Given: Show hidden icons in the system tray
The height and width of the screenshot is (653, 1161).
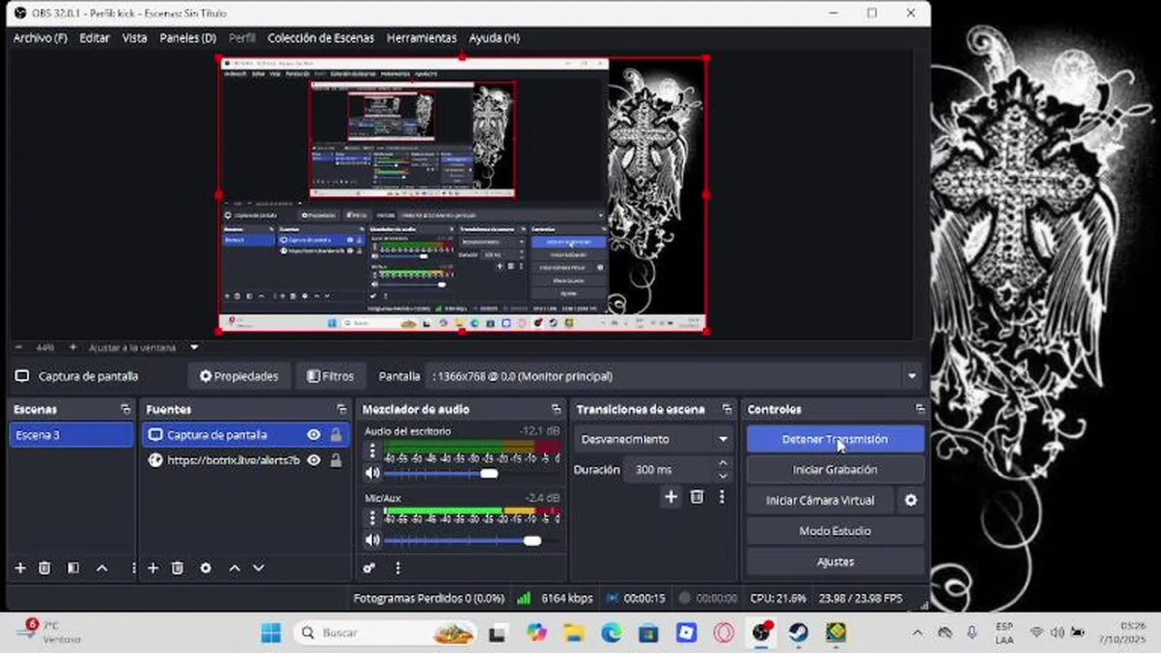Looking at the screenshot, I should click(917, 633).
